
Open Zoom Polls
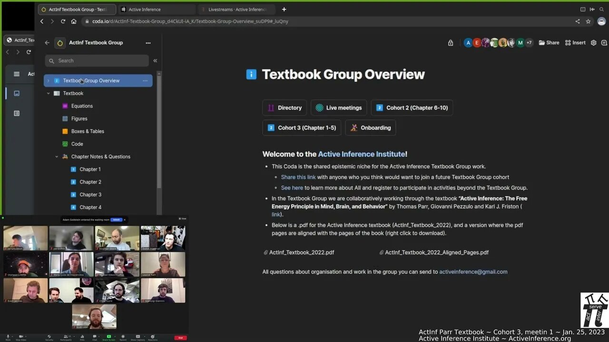[x=82, y=337]
